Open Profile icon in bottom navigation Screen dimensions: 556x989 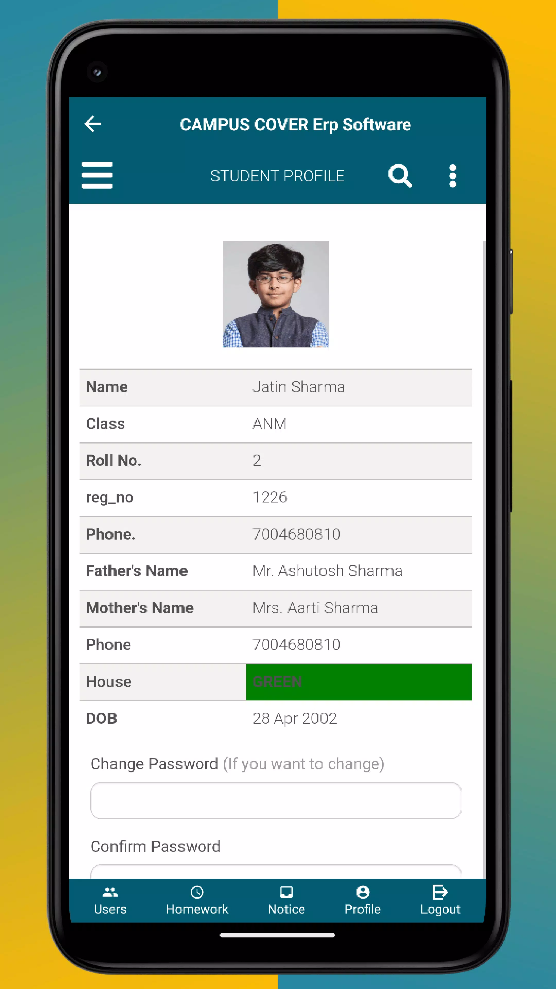click(x=363, y=901)
